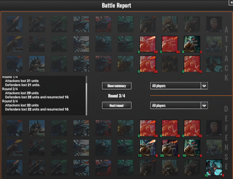
Task: Select attacker 0/20 unit beside the 8/2 unit
Action: 170,44
